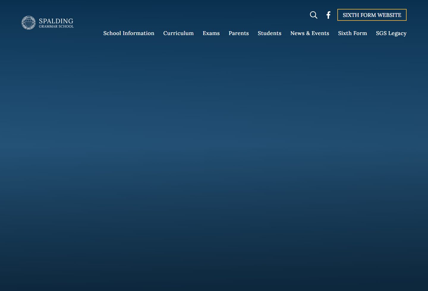The image size is (428, 291).
Task: Click the SPALDING GRAMMAR SCHOOL wordmark
Action: point(56,23)
